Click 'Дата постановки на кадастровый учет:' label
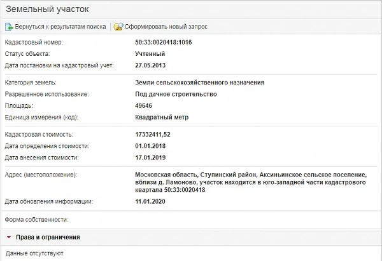 59,65
